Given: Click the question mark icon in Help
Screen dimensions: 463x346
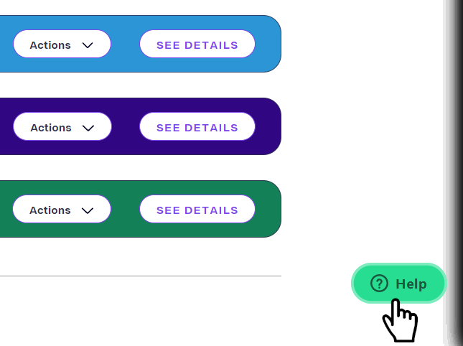Looking at the screenshot, I should pos(379,284).
